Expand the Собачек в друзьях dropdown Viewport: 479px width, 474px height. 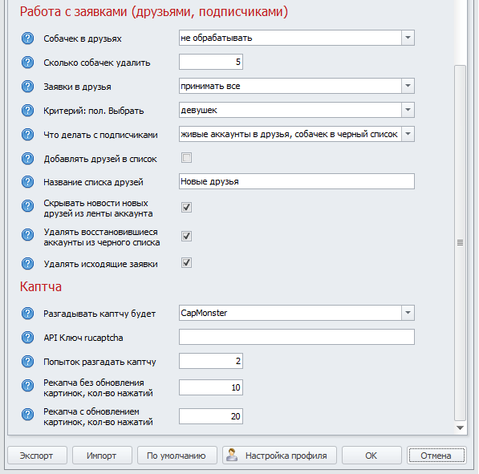click(x=408, y=38)
